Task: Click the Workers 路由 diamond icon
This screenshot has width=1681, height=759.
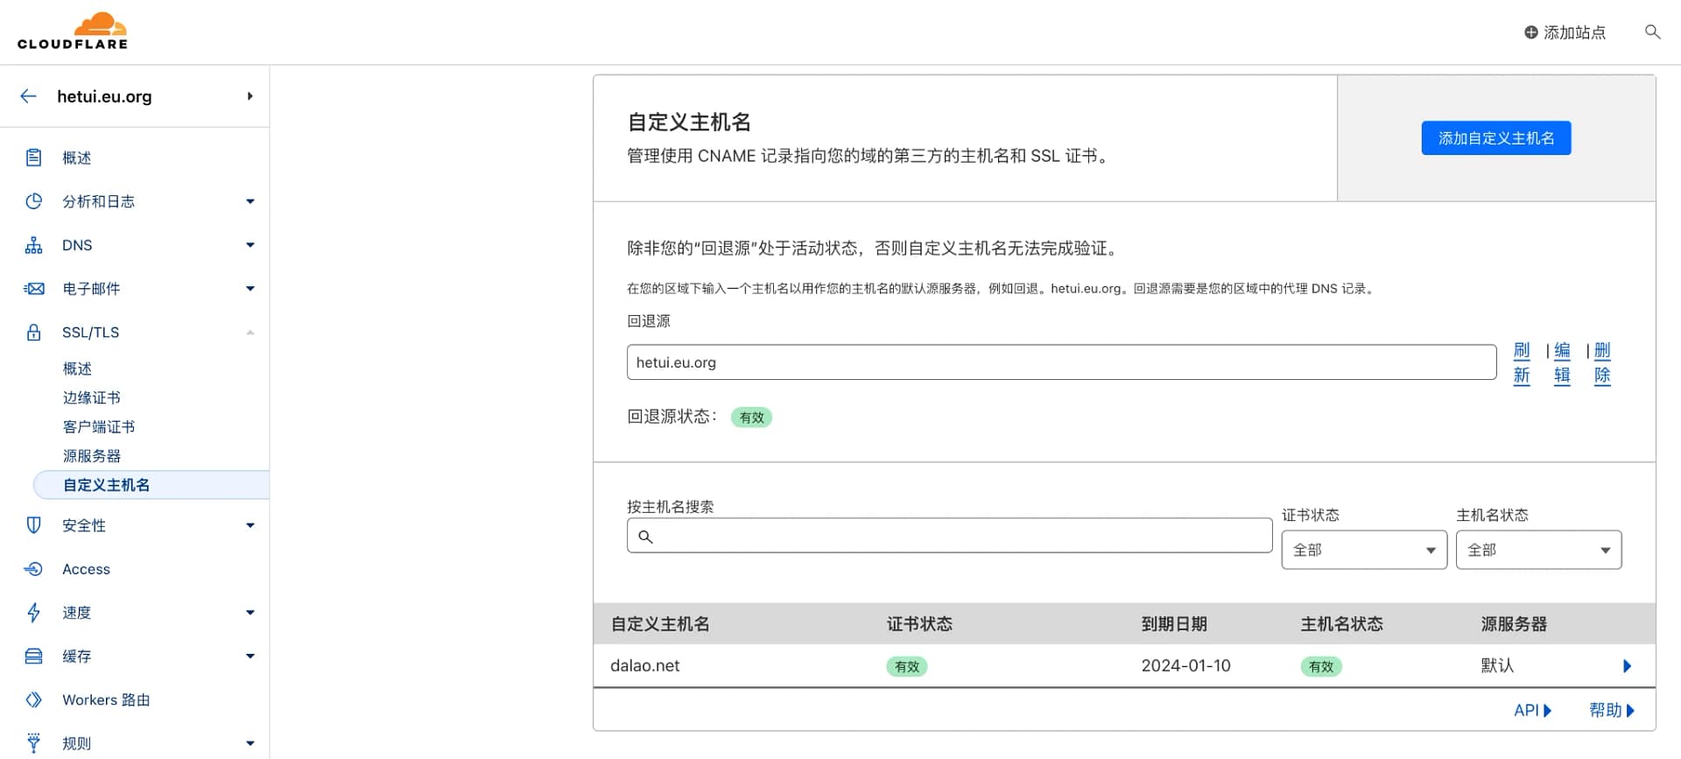Action: pyautogui.click(x=33, y=699)
